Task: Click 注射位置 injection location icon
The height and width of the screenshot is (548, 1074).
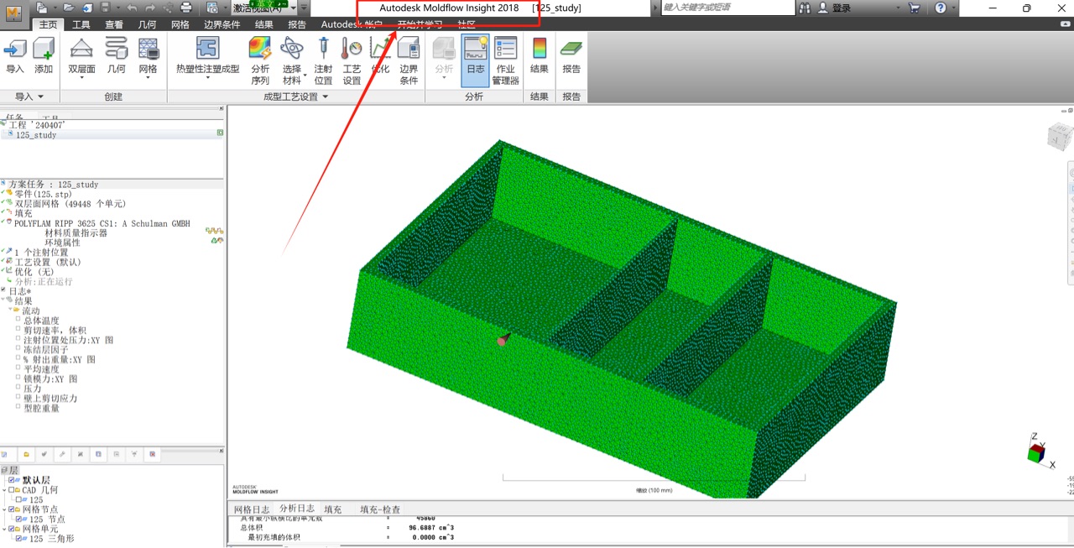Action: (323, 48)
